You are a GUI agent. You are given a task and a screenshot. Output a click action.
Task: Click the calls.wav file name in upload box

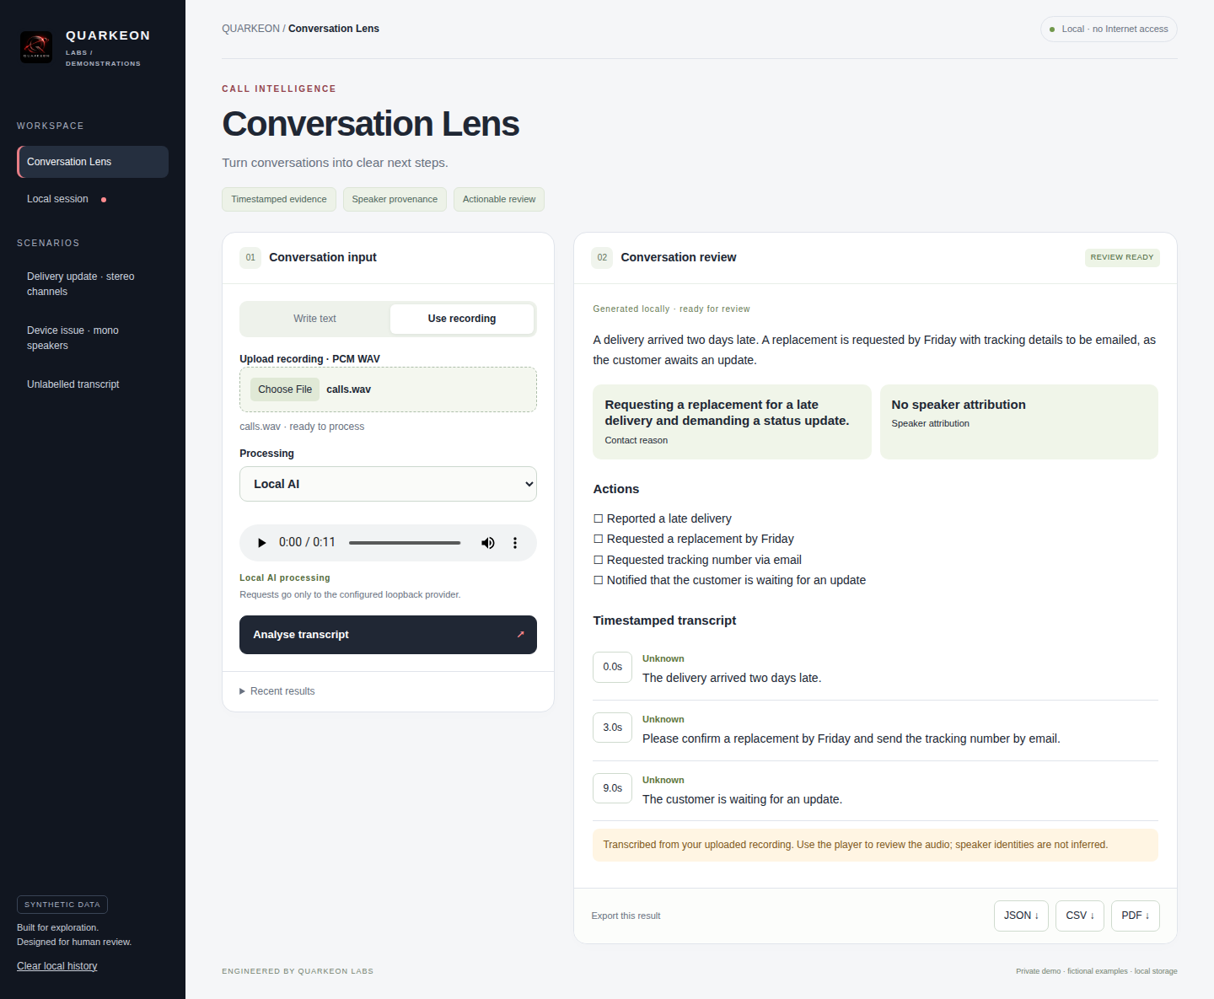coord(348,389)
